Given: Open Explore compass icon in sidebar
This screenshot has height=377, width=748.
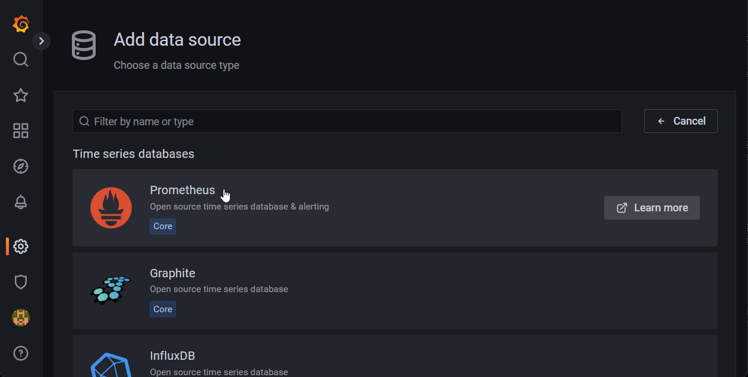Looking at the screenshot, I should tap(21, 166).
